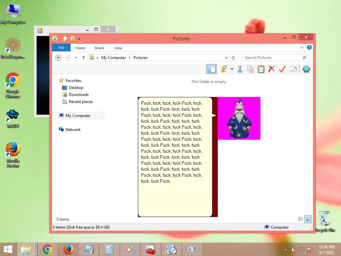Click the Windows Start button
The image size is (341, 256).
point(8,249)
